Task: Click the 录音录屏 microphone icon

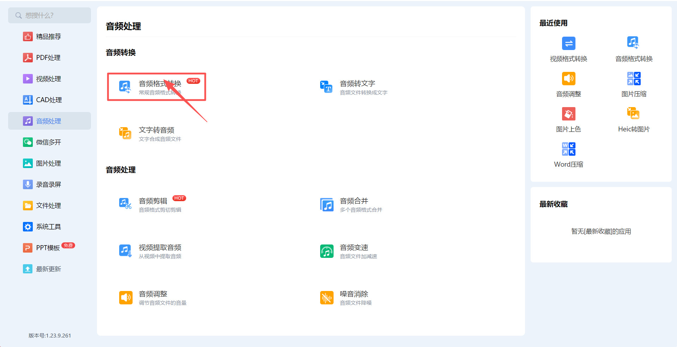Action: pos(28,185)
